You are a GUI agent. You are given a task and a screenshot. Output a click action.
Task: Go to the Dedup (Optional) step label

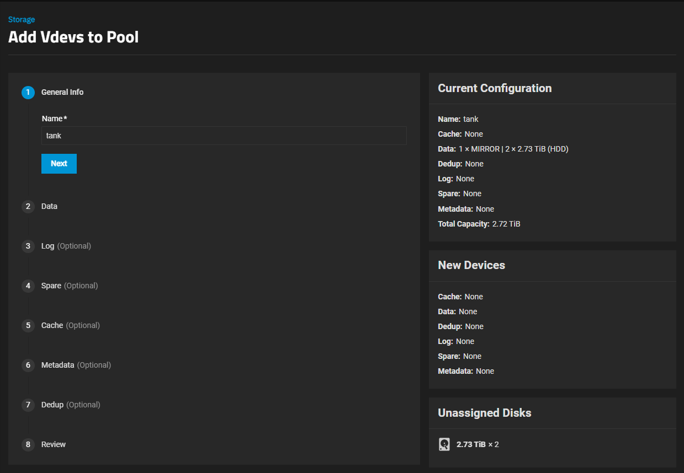(x=71, y=405)
